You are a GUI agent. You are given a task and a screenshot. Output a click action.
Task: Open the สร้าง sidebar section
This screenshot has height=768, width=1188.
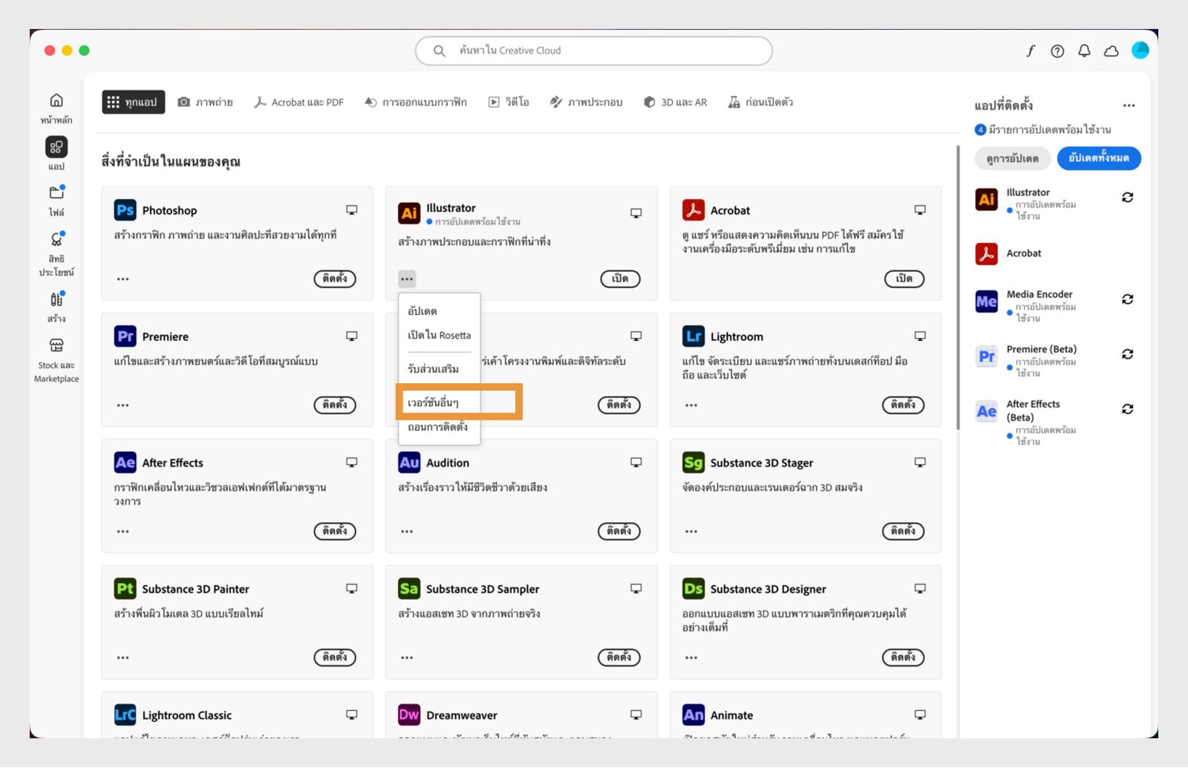tap(56, 299)
